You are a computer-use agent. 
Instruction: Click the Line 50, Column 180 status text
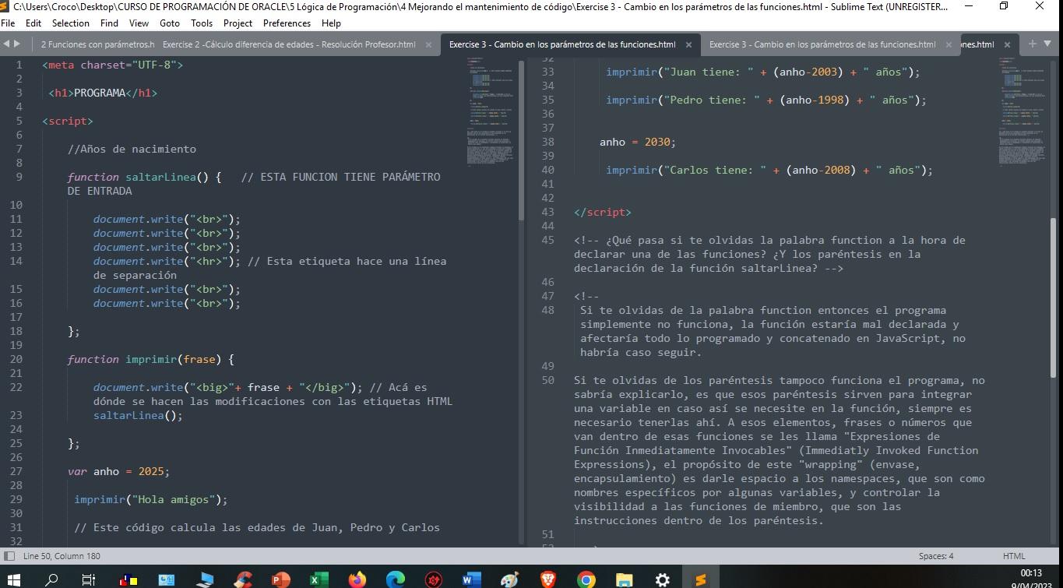pos(62,556)
